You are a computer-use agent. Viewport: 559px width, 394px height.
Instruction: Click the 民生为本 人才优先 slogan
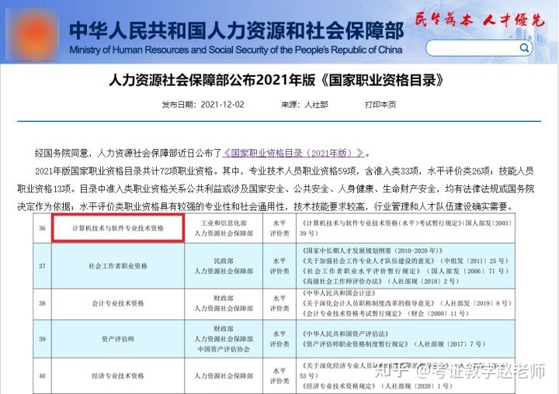click(480, 19)
